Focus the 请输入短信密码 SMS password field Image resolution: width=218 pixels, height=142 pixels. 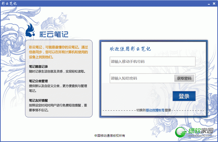pyautogui.click(x=142, y=78)
